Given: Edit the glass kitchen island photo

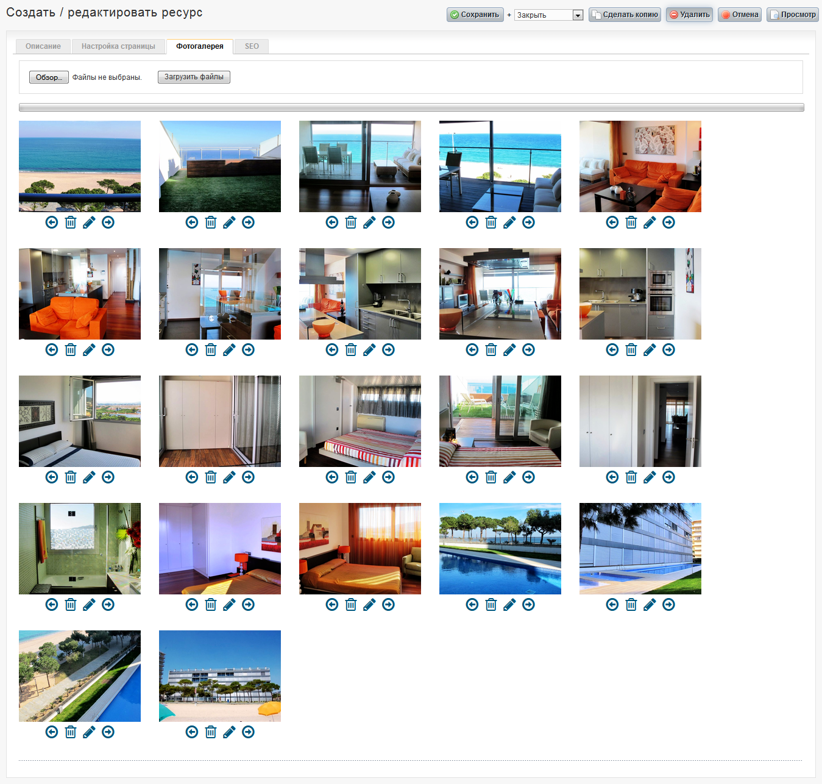Looking at the screenshot, I should tap(229, 350).
